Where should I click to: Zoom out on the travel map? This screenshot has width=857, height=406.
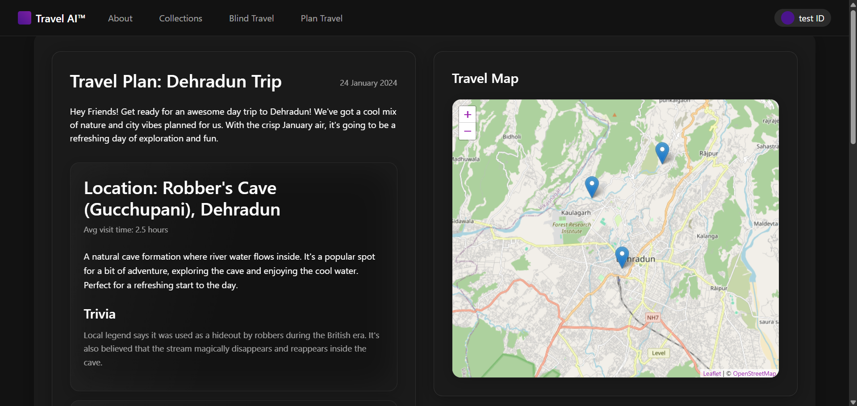[x=467, y=132]
